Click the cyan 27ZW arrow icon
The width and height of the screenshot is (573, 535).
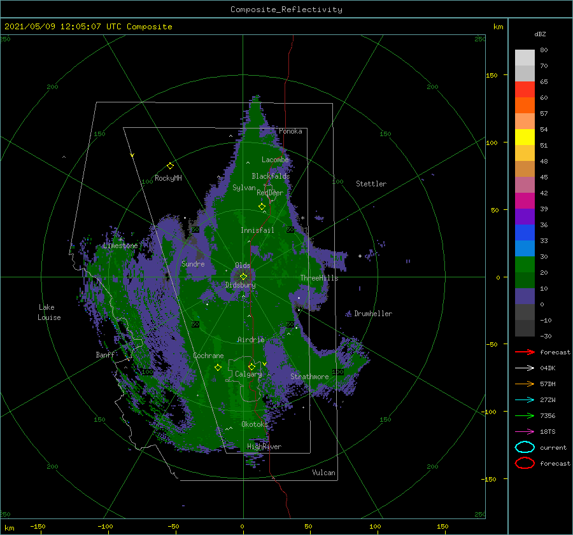(525, 400)
